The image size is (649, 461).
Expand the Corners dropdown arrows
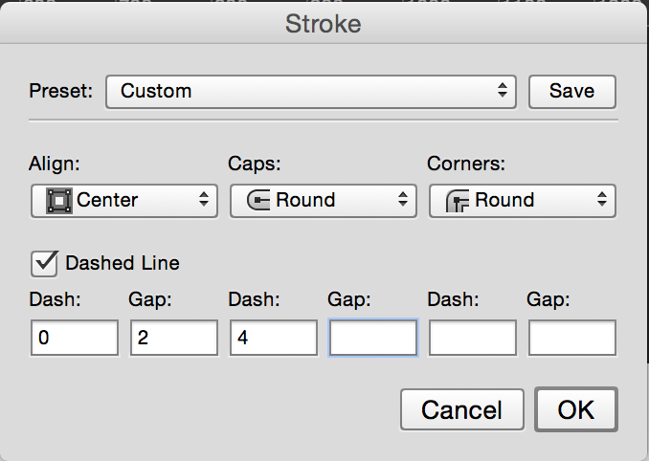602,200
